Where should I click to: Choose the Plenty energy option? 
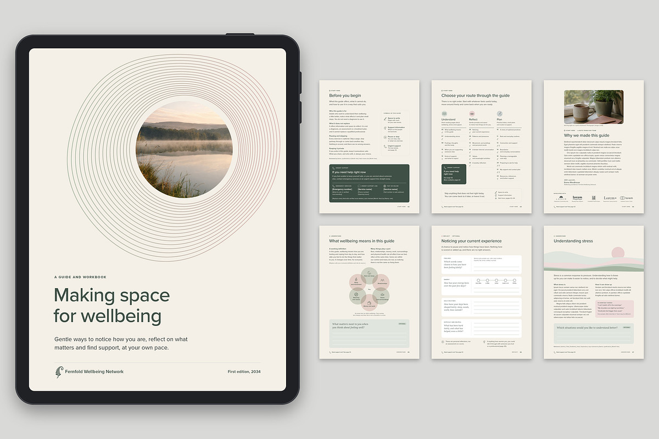(x=515, y=280)
